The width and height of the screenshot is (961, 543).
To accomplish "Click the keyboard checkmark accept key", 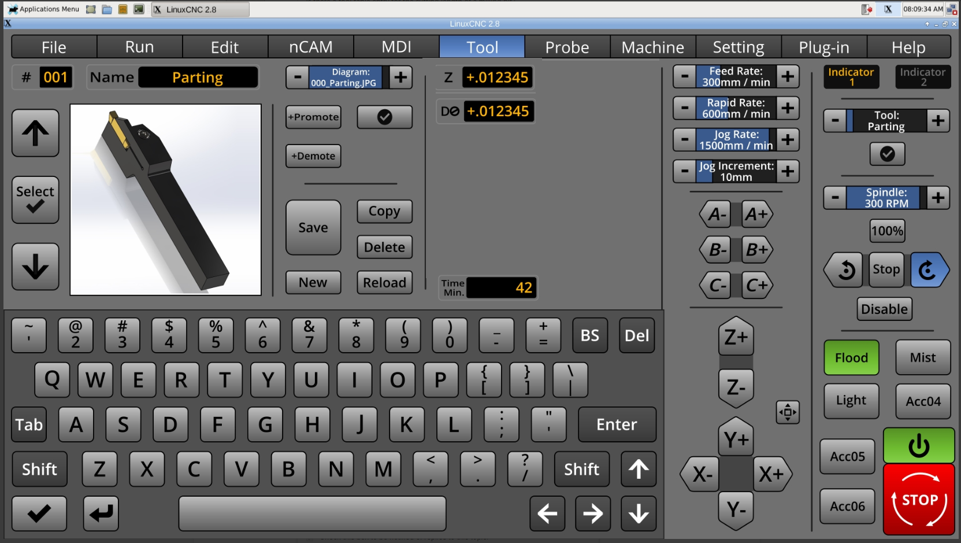I will tap(39, 514).
